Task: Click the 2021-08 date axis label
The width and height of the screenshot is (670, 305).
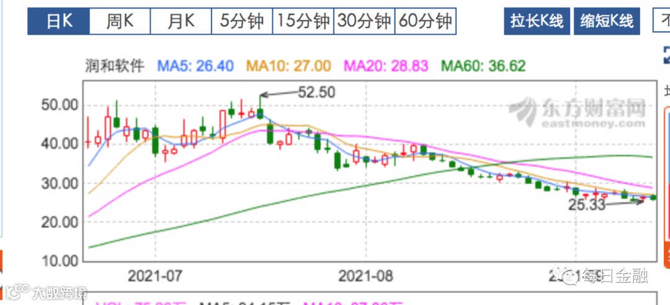Action: click(366, 276)
